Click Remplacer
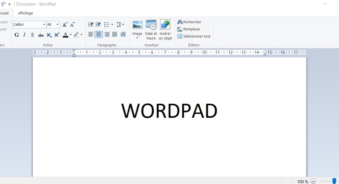The height and width of the screenshot is (184, 339). [x=189, y=29]
